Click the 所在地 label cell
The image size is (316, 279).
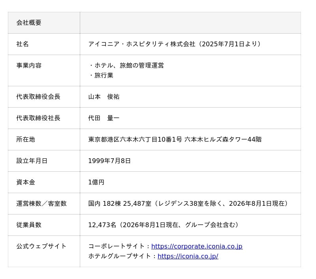pyautogui.click(x=44, y=139)
